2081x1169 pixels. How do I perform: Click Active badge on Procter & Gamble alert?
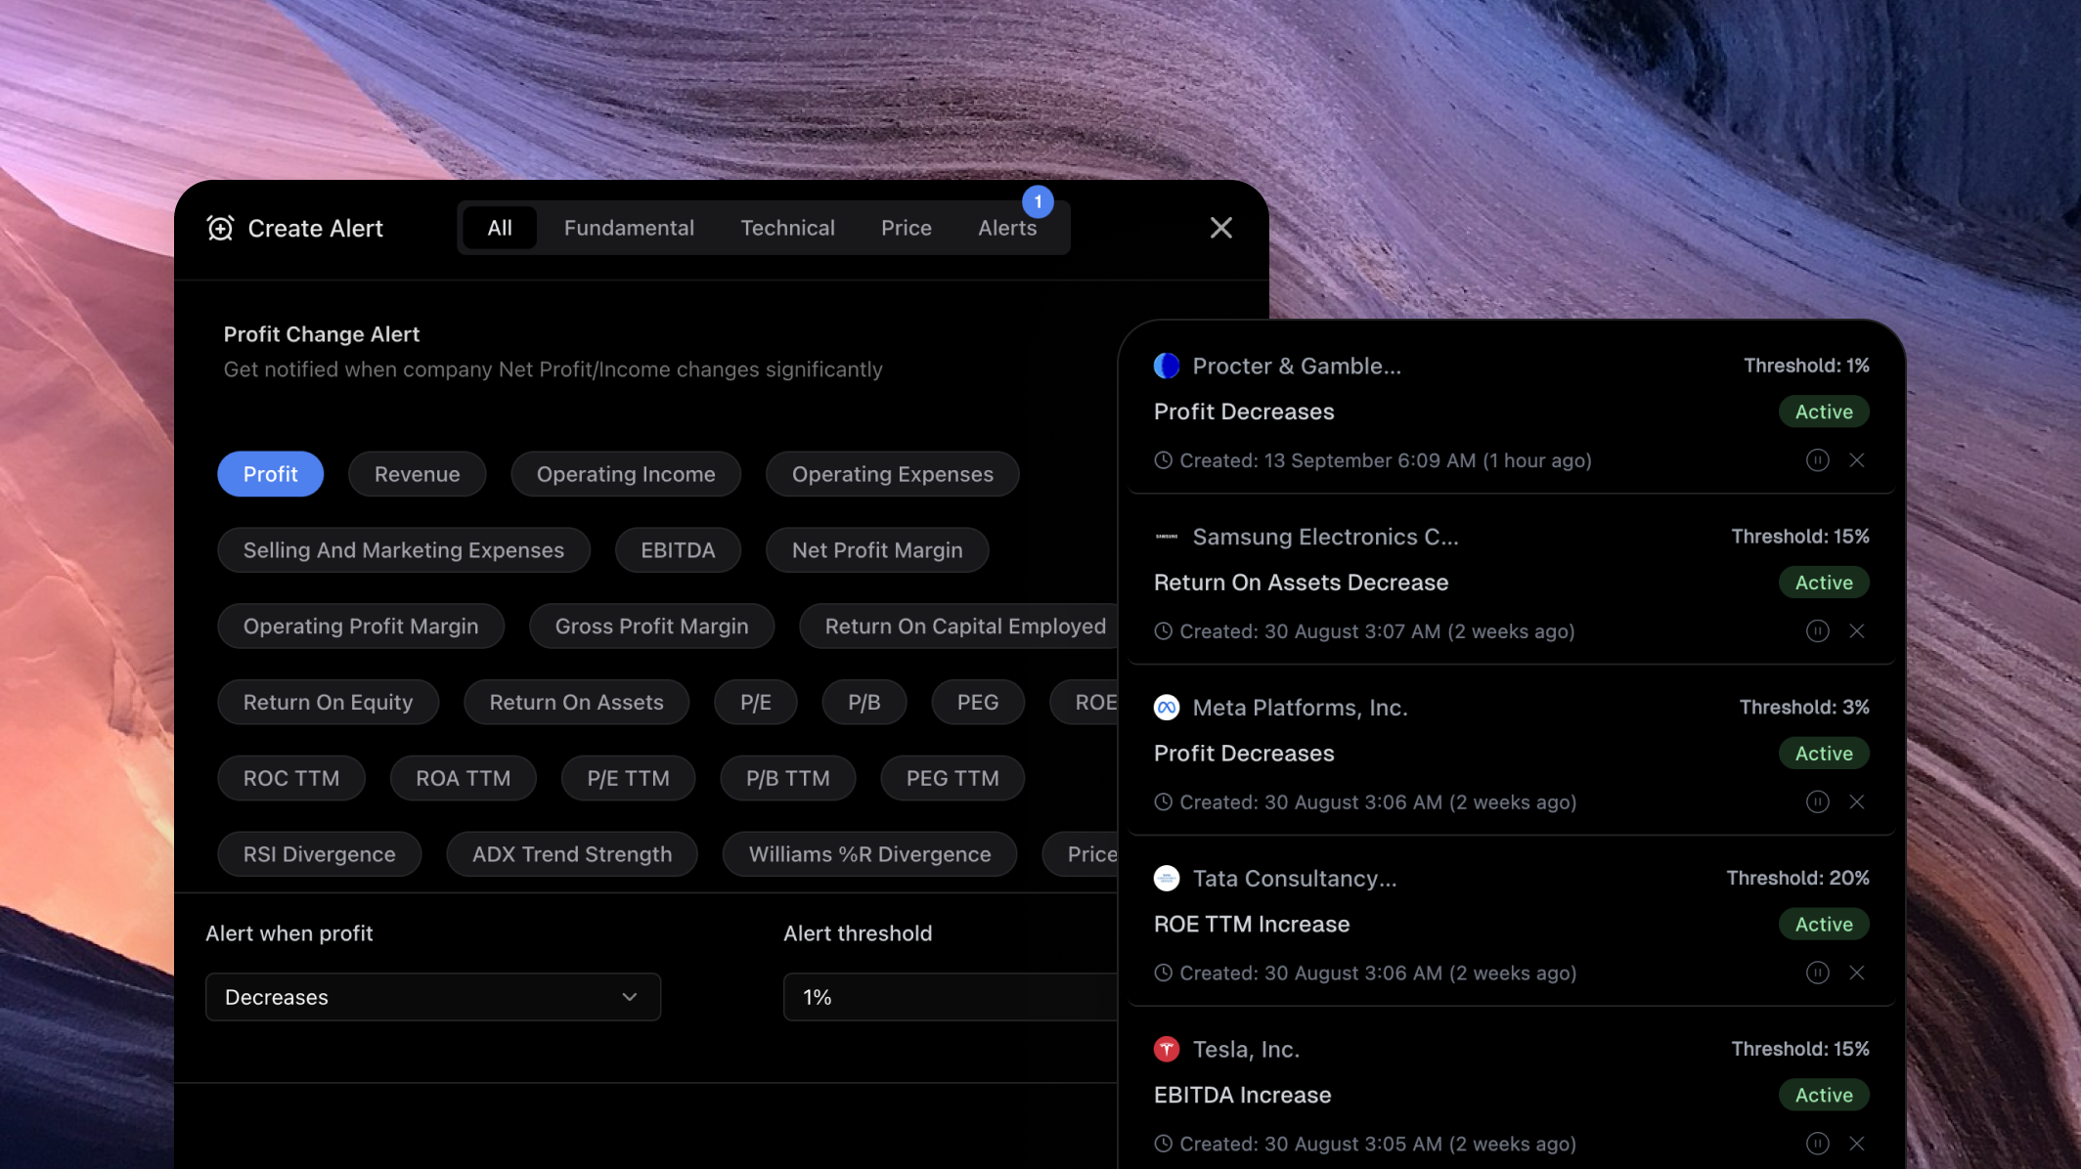coord(1824,411)
